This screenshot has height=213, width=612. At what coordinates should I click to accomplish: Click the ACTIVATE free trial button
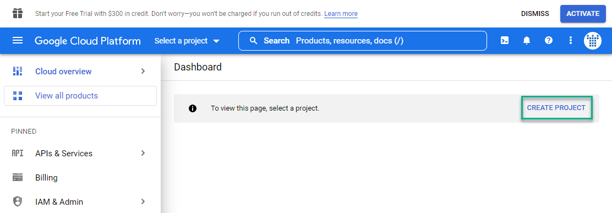click(x=583, y=14)
